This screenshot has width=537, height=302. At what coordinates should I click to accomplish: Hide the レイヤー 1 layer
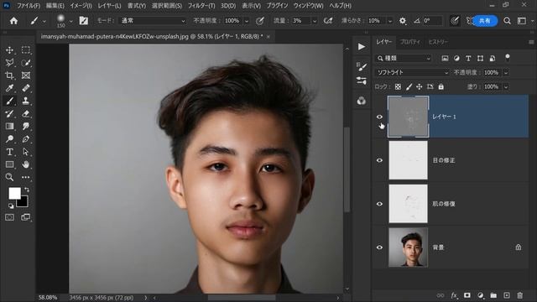[x=379, y=117]
